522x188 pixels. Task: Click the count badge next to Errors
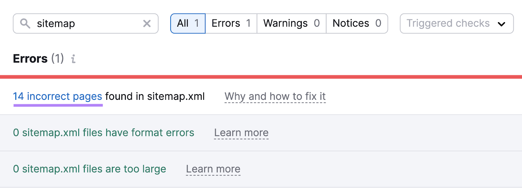tap(249, 23)
